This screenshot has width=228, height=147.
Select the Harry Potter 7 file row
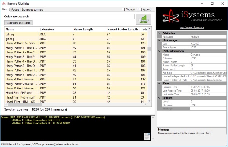pyautogui.click(x=76, y=75)
